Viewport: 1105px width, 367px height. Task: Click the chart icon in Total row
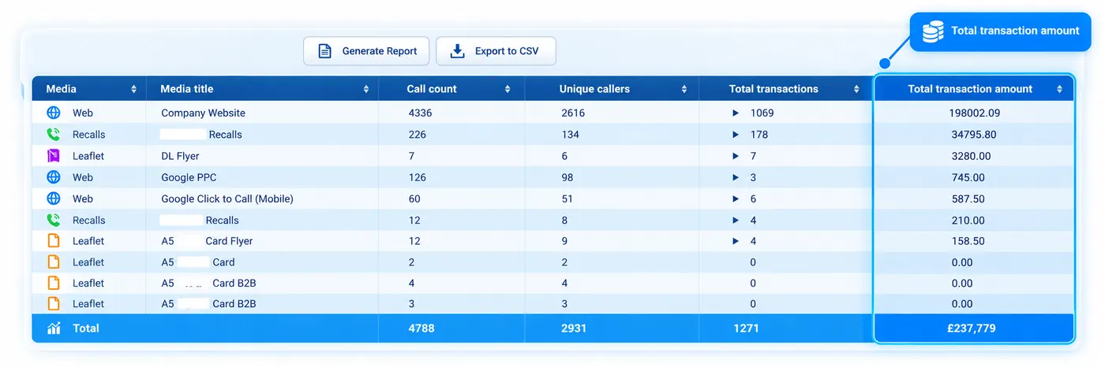[x=54, y=328]
